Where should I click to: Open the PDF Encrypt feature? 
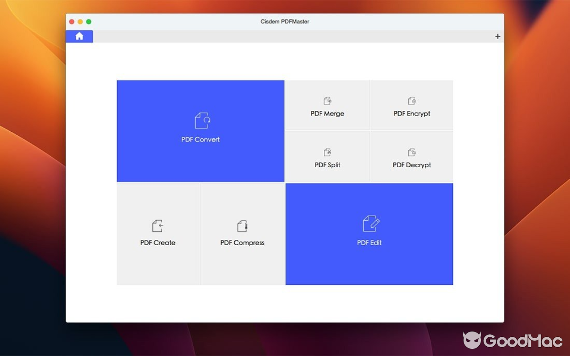point(411,105)
